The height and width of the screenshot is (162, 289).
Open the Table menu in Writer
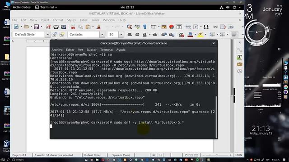coord(84,20)
